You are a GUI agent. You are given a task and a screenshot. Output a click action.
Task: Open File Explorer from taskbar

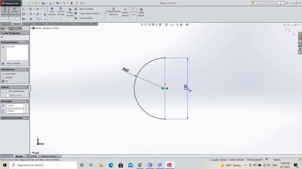coord(101,165)
